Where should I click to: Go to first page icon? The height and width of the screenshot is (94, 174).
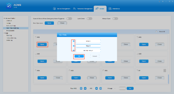[x=81, y=88]
